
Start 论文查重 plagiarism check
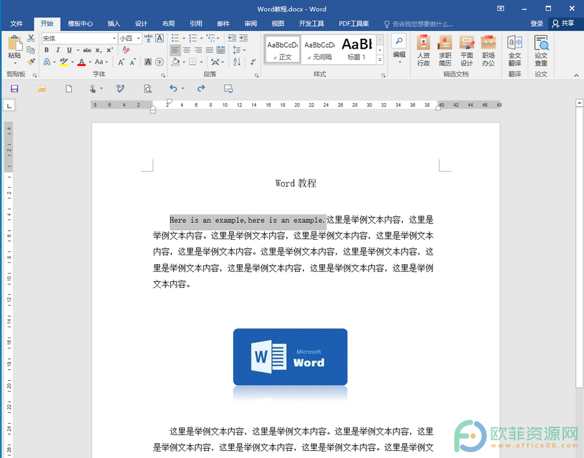pos(541,51)
